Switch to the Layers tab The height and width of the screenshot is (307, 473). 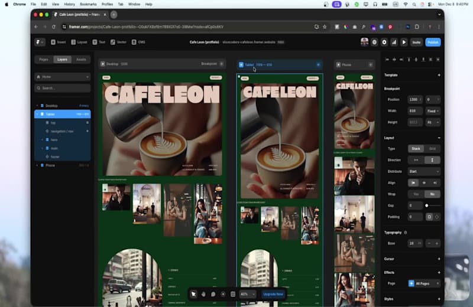(63, 60)
